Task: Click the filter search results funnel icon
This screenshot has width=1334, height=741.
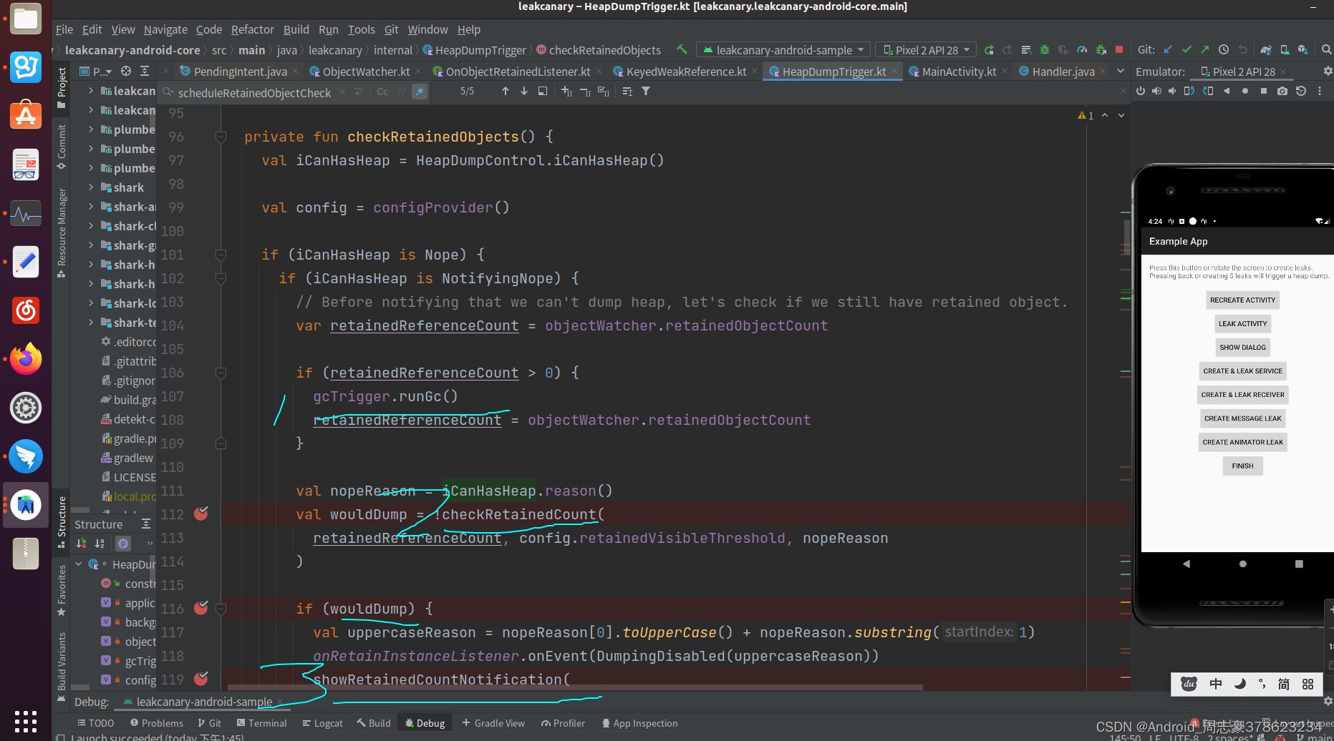Action: (646, 91)
